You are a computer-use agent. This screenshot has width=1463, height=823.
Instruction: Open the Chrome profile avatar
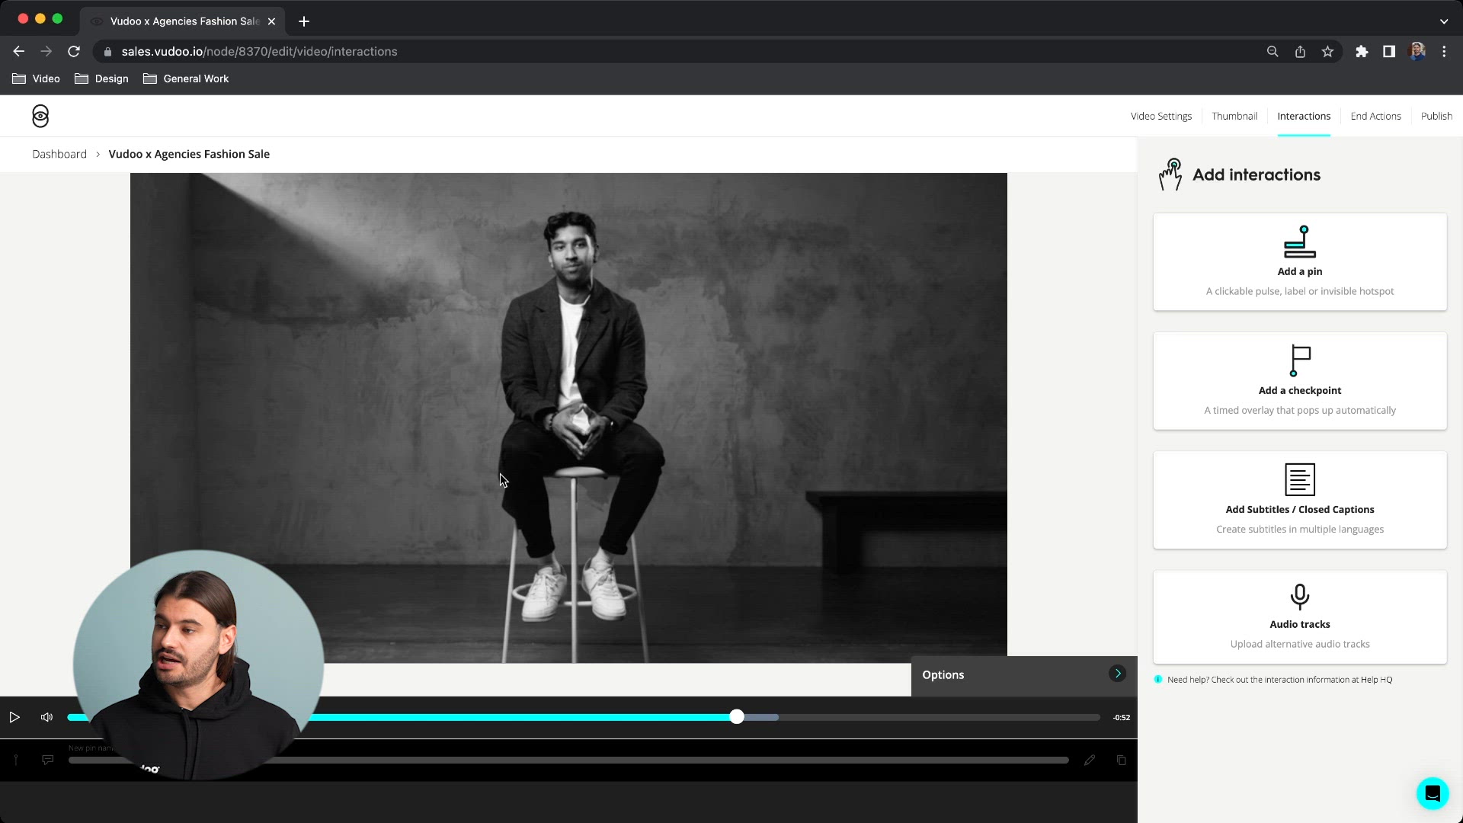click(1417, 51)
